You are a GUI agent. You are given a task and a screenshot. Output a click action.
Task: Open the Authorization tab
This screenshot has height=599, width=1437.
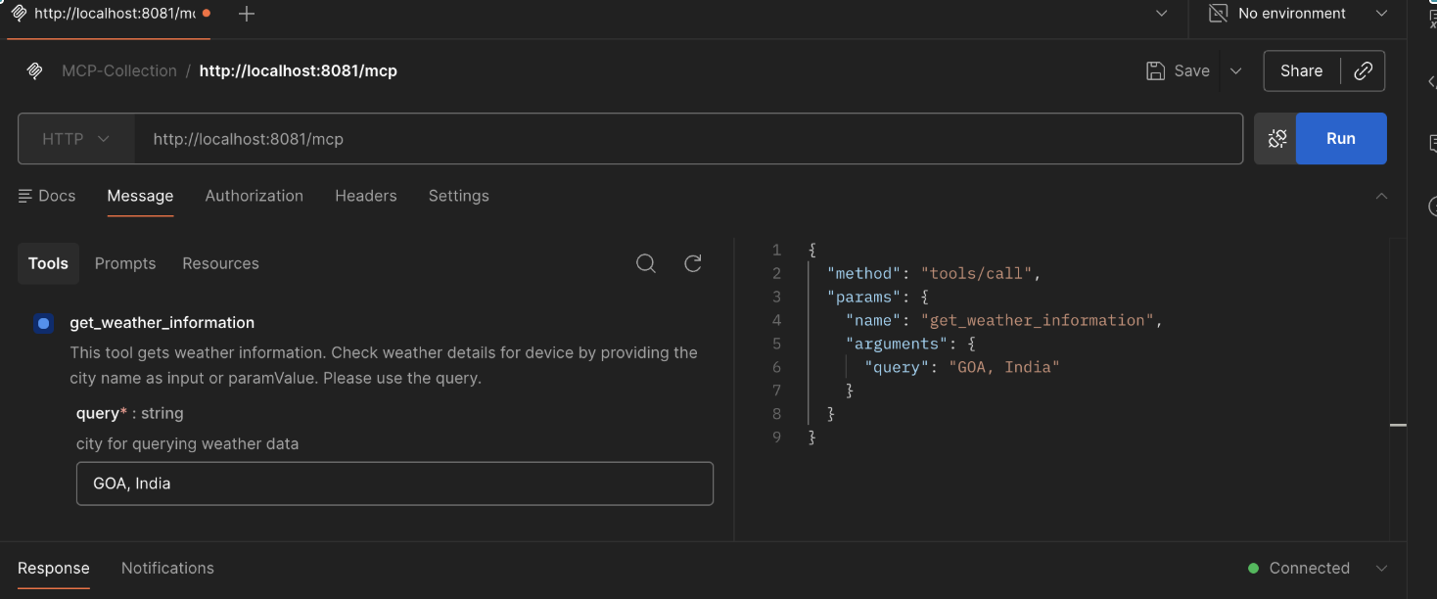(x=255, y=196)
